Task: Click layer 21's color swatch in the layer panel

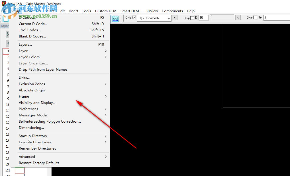Action: tap(20, 171)
